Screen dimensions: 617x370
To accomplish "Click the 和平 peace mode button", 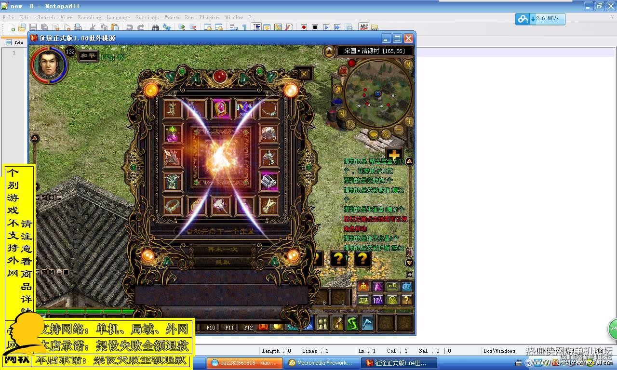I will pos(88,56).
